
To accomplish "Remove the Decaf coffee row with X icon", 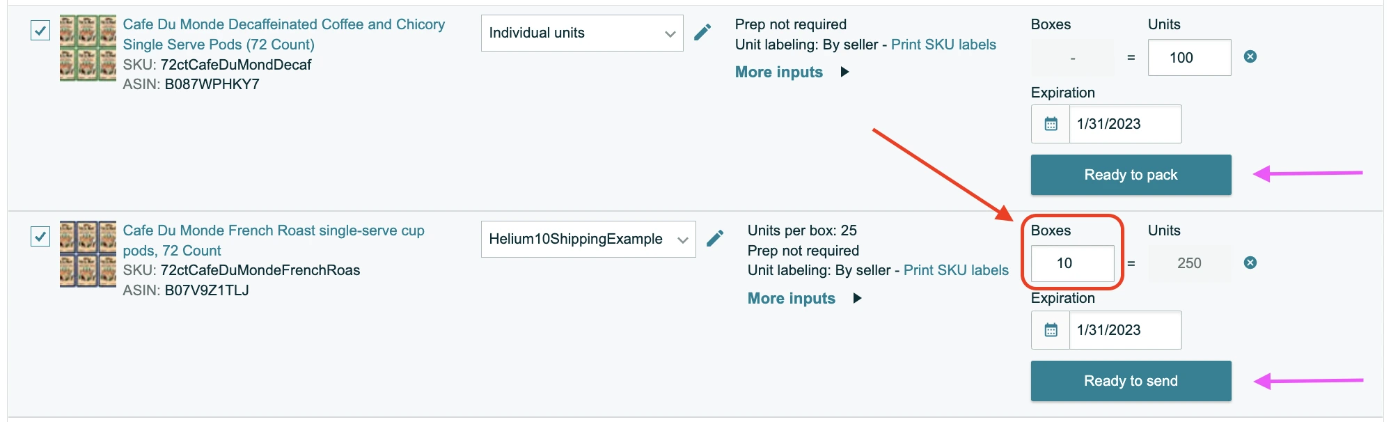I will coord(1250,58).
